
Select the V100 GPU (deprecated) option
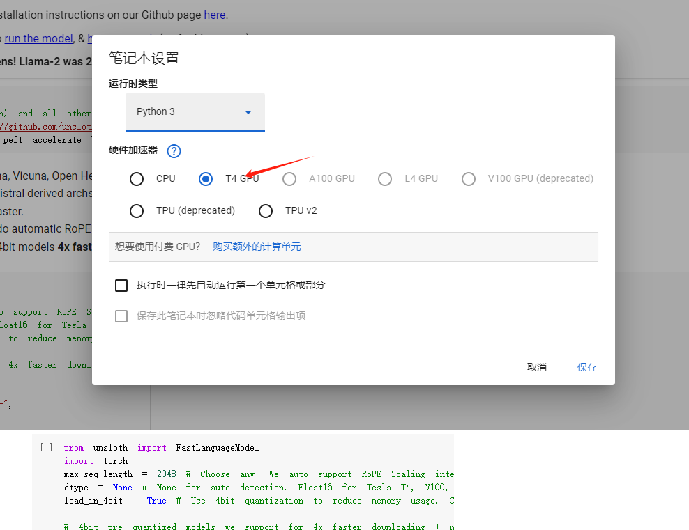click(x=469, y=178)
